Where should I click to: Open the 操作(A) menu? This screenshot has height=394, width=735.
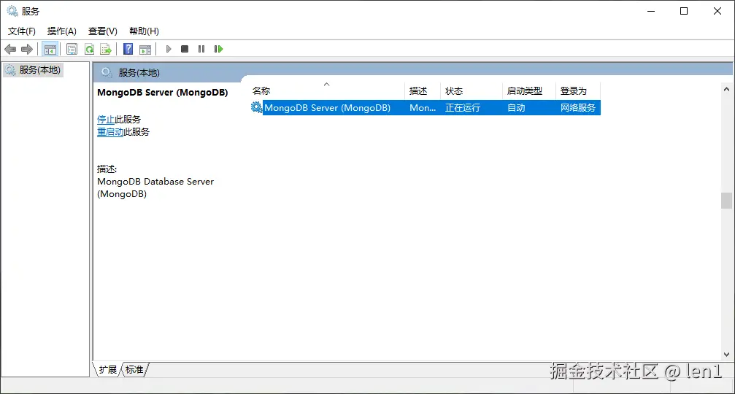62,31
